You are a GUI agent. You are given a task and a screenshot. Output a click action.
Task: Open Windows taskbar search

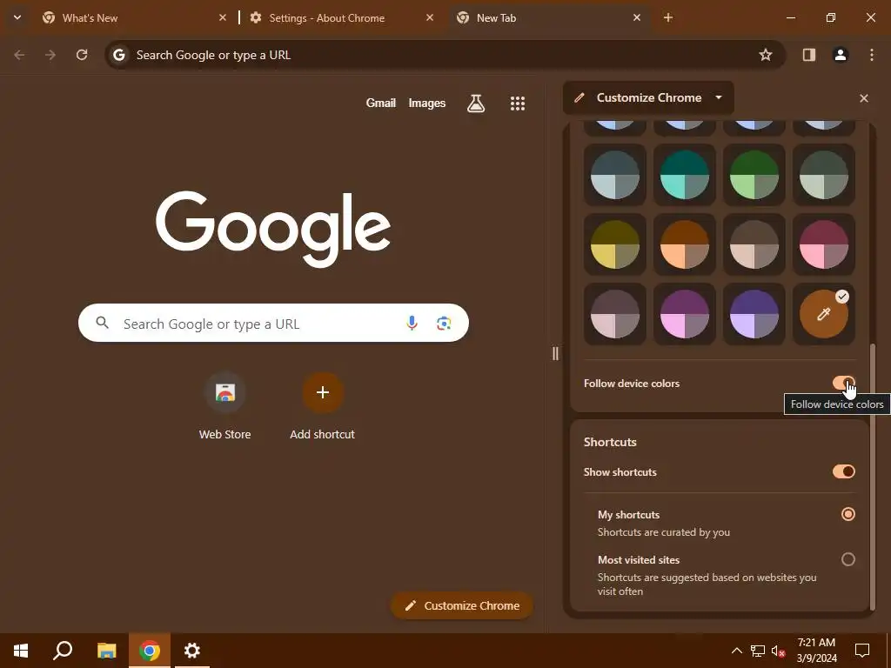tap(63, 651)
